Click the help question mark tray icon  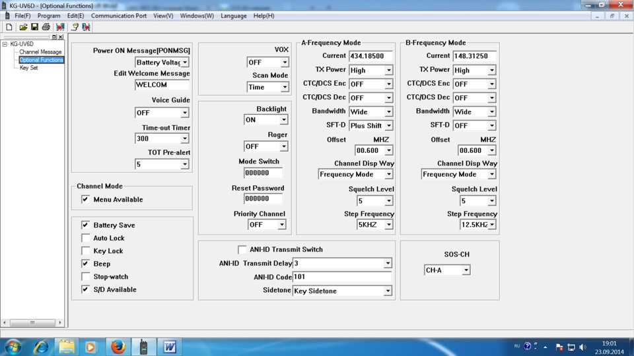[527, 346]
